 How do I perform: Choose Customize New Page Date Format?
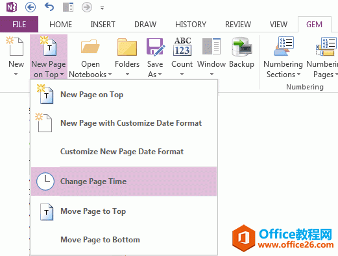[x=124, y=152]
